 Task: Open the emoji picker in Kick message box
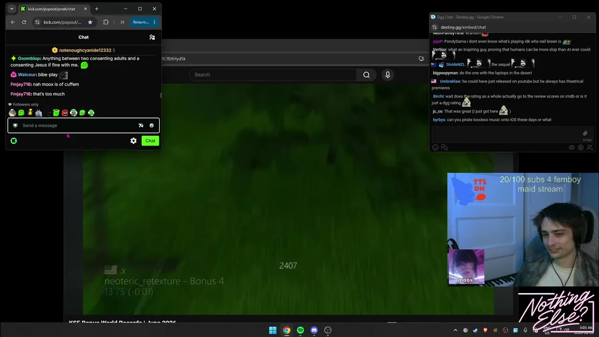(x=152, y=125)
